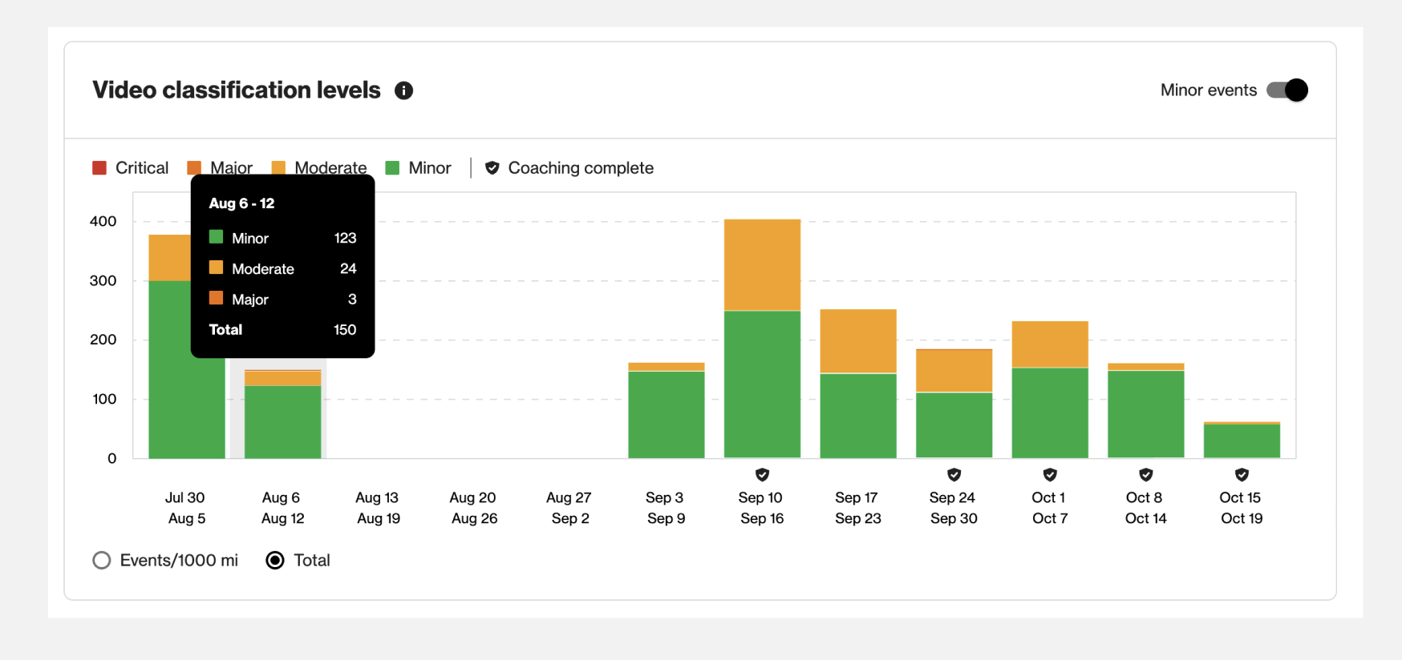
Task: Click the info icon beside the chart title
Action: (403, 91)
